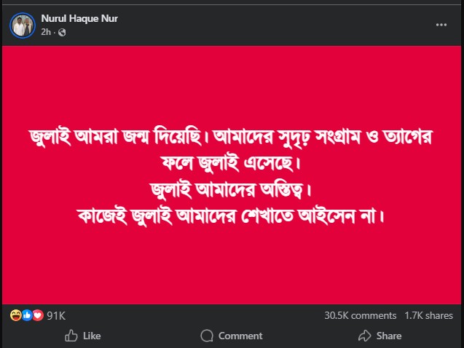Click the blue thumbs-up reaction emoji
This screenshot has height=348, width=464.
coord(27,315)
